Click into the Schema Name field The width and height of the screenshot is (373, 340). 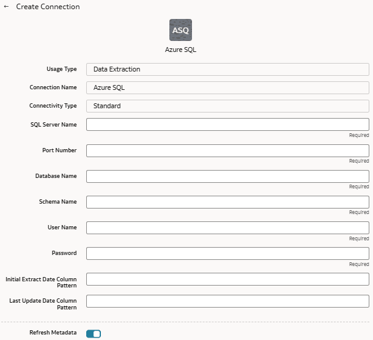click(227, 202)
